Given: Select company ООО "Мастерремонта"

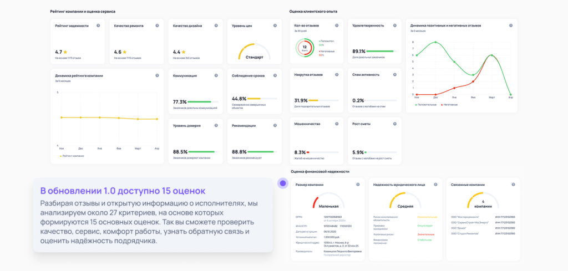Looking at the screenshot, I should [x=465, y=217].
